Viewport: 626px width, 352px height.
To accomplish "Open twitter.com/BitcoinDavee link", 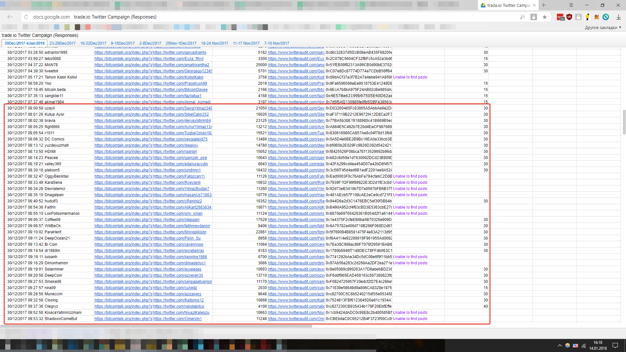I will (180, 90).
